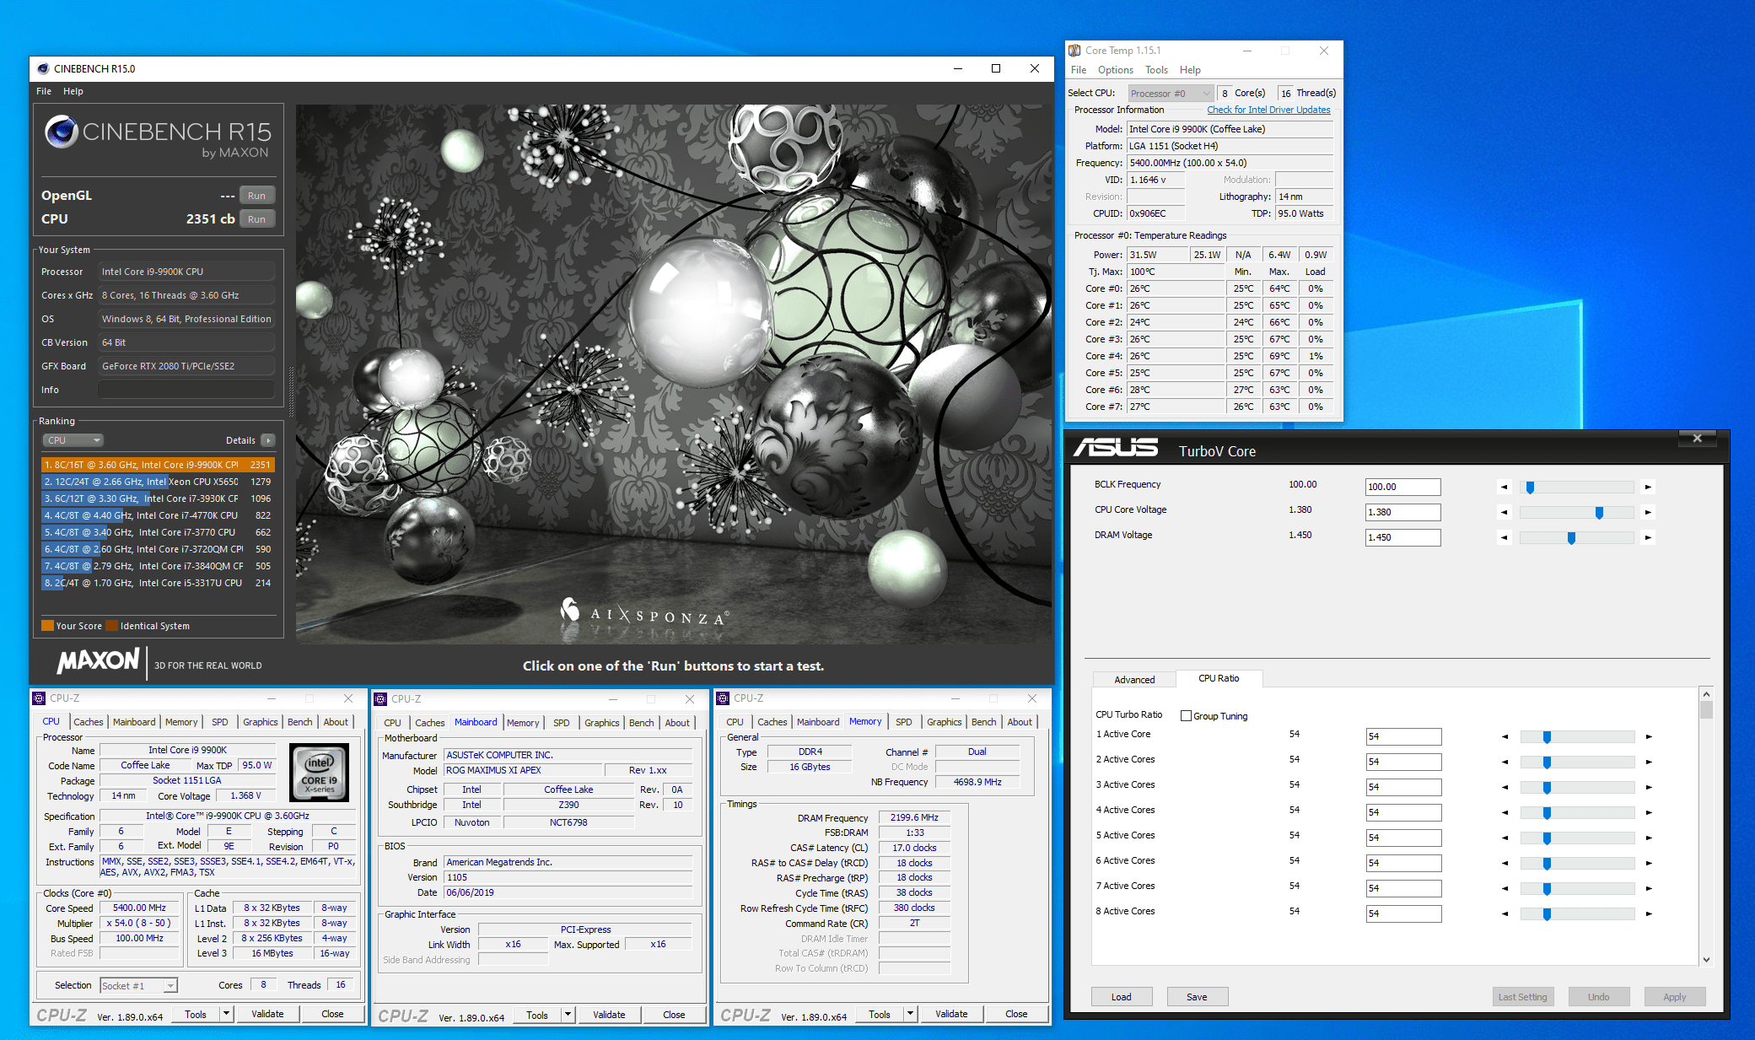Select the CPU Ratio tab in TurboV Core
Screen dimensions: 1755x1040
(1219, 678)
